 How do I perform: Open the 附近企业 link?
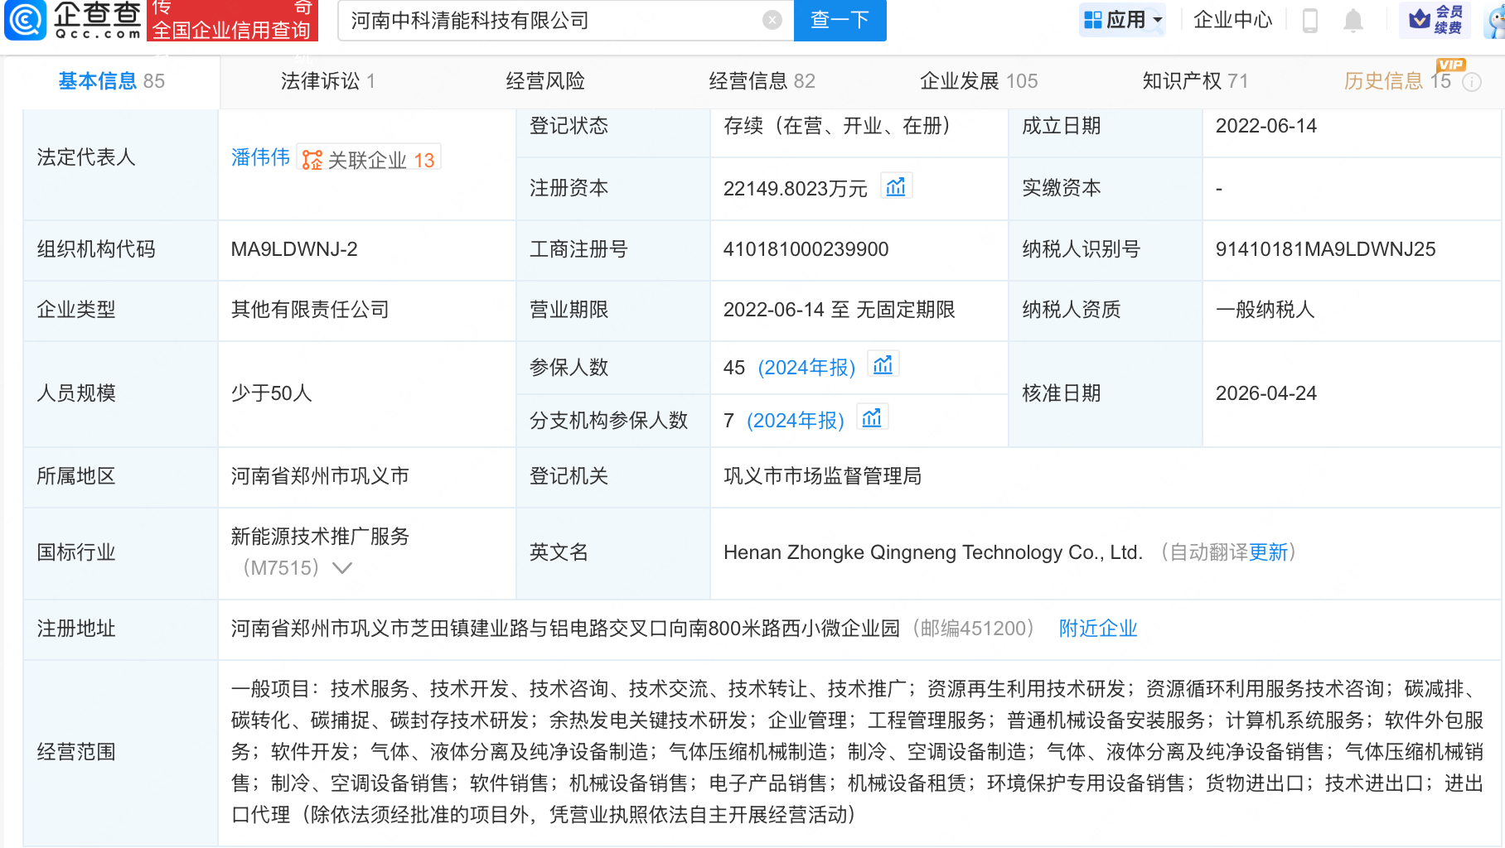click(1097, 629)
